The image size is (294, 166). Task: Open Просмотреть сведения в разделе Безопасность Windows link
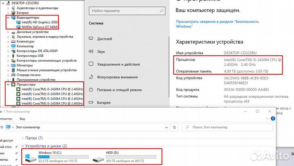click(217, 24)
